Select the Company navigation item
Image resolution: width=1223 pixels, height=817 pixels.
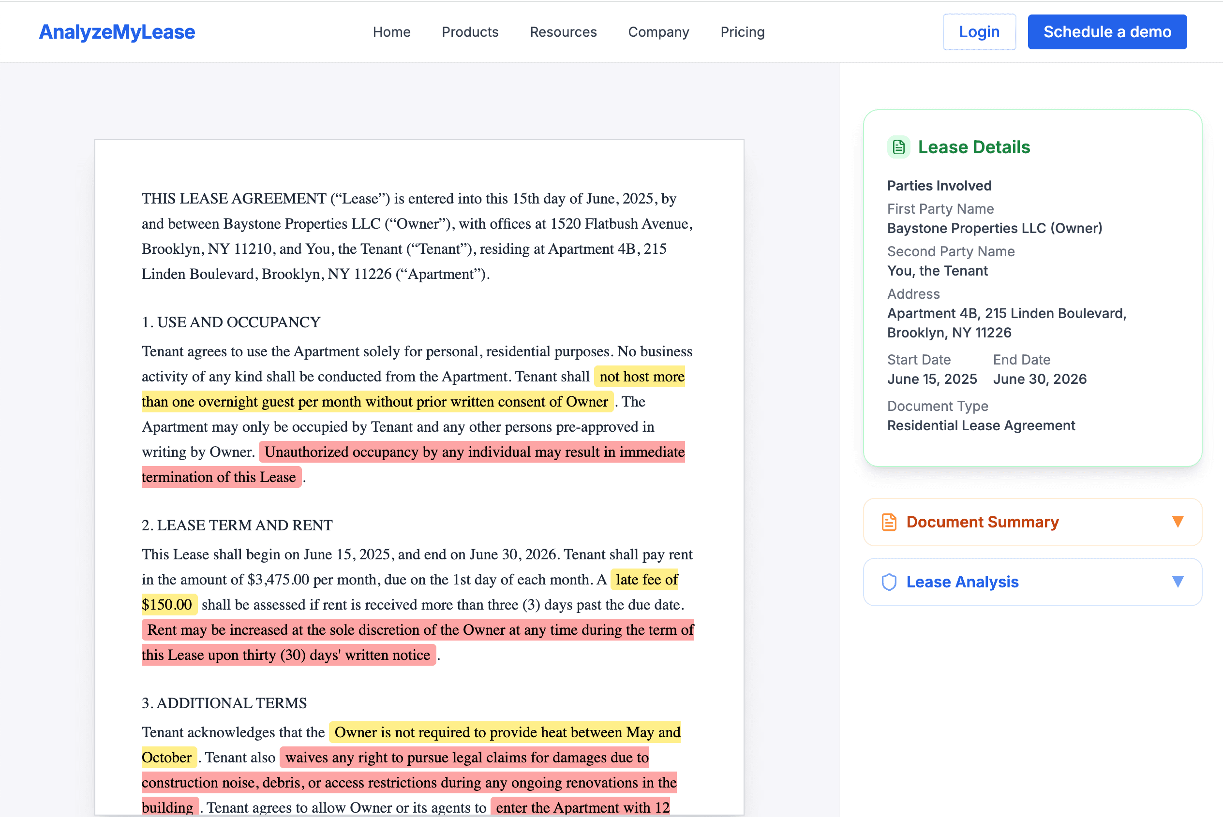coord(658,32)
